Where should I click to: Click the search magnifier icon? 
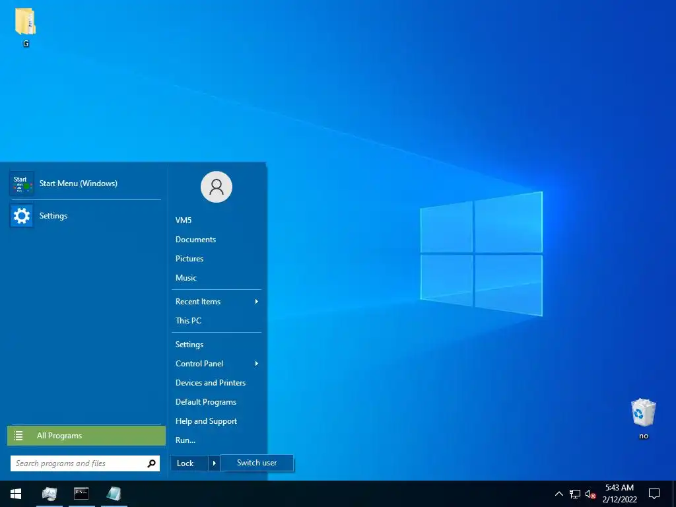pyautogui.click(x=151, y=463)
